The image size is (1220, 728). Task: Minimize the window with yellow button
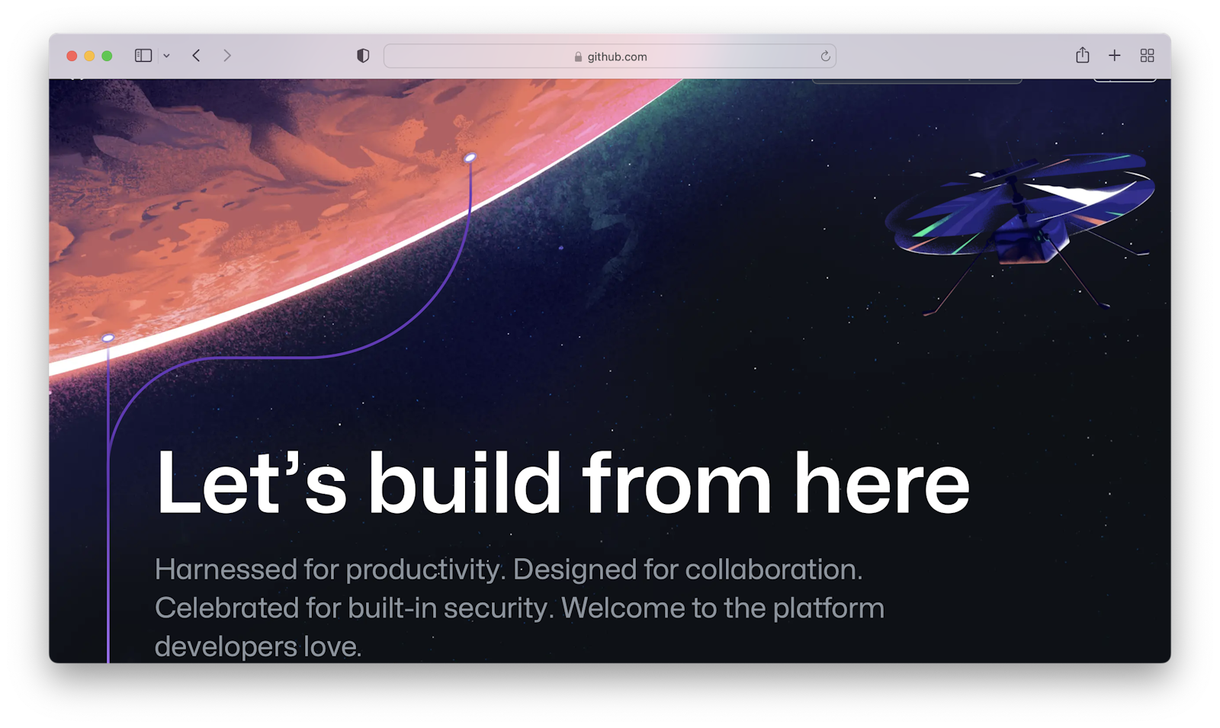[89, 56]
